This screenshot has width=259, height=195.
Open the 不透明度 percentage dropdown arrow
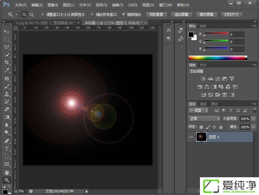coord(253,118)
